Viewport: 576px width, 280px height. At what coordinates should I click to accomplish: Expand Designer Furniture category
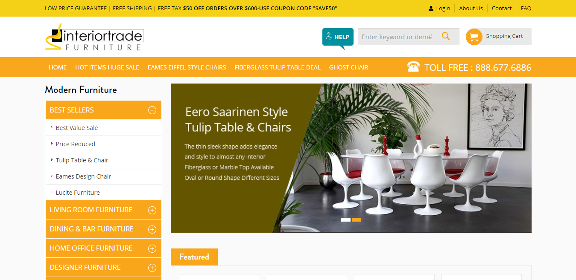(152, 268)
